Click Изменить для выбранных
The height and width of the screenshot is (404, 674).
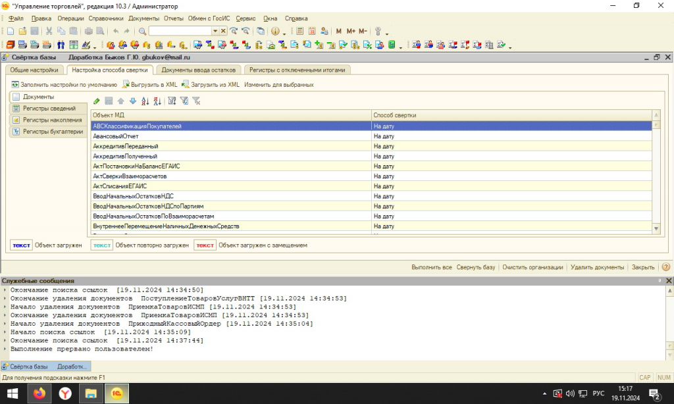[279, 85]
